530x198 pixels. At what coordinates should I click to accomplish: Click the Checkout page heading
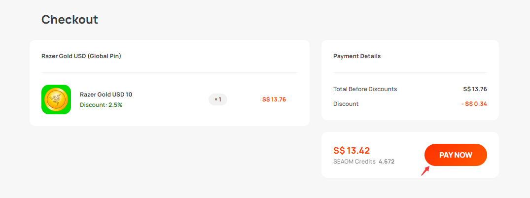pos(70,20)
